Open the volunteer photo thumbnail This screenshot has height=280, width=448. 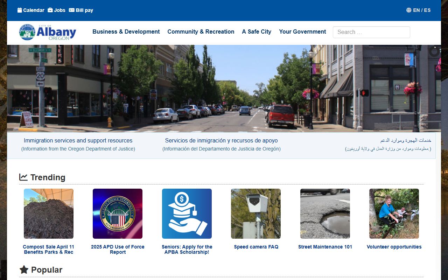(x=394, y=214)
